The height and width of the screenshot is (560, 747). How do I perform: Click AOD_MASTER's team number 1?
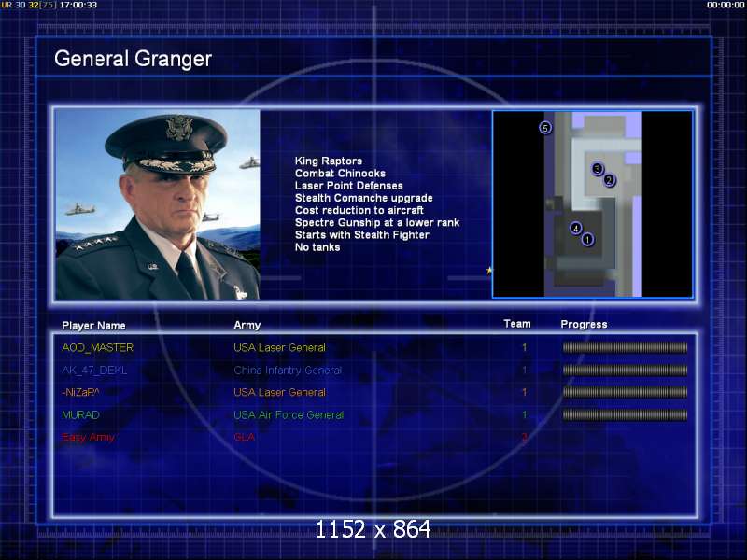point(525,347)
